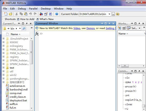Click the Current Folder path field
Screen dimensions: 146x111
tap(94, 14)
